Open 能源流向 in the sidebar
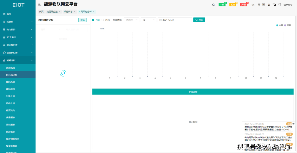 18,110
